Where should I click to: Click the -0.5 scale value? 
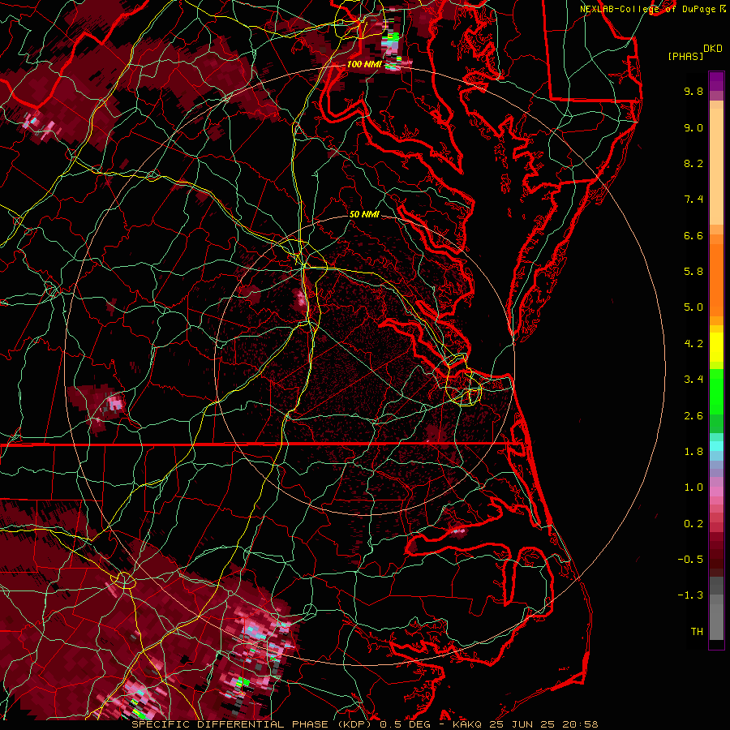click(x=690, y=560)
